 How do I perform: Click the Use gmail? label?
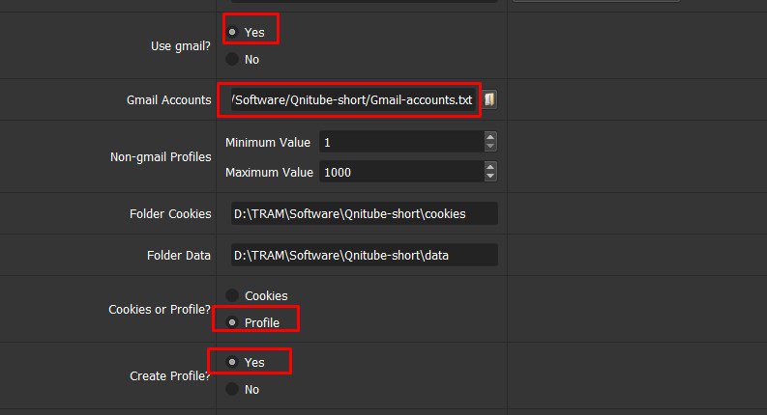181,46
